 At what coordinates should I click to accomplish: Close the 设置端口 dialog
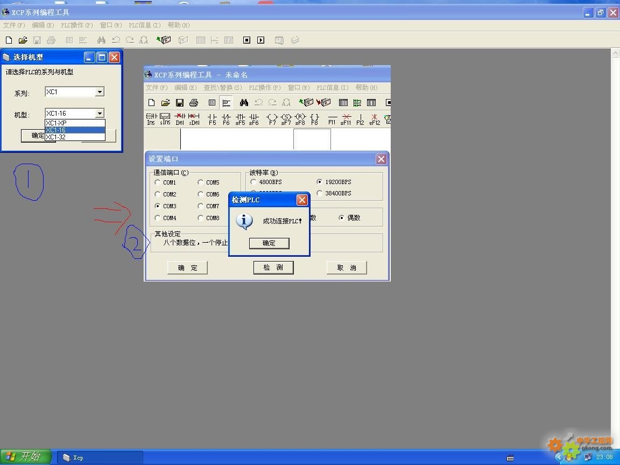click(381, 159)
